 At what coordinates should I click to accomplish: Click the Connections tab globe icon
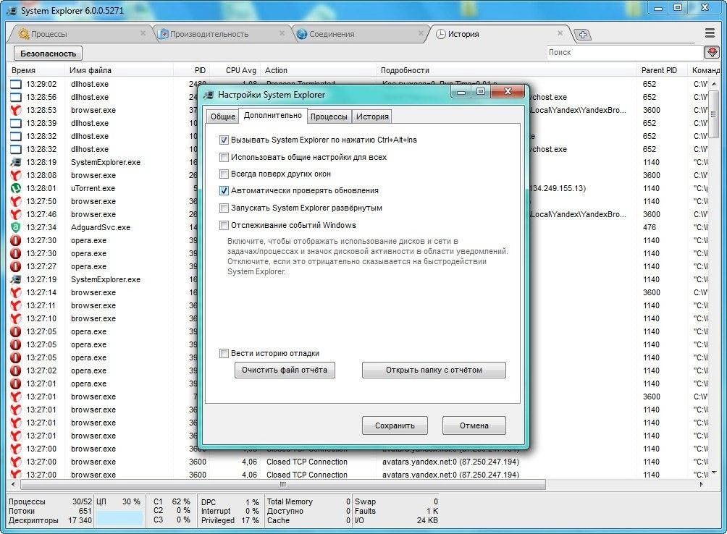[302, 34]
